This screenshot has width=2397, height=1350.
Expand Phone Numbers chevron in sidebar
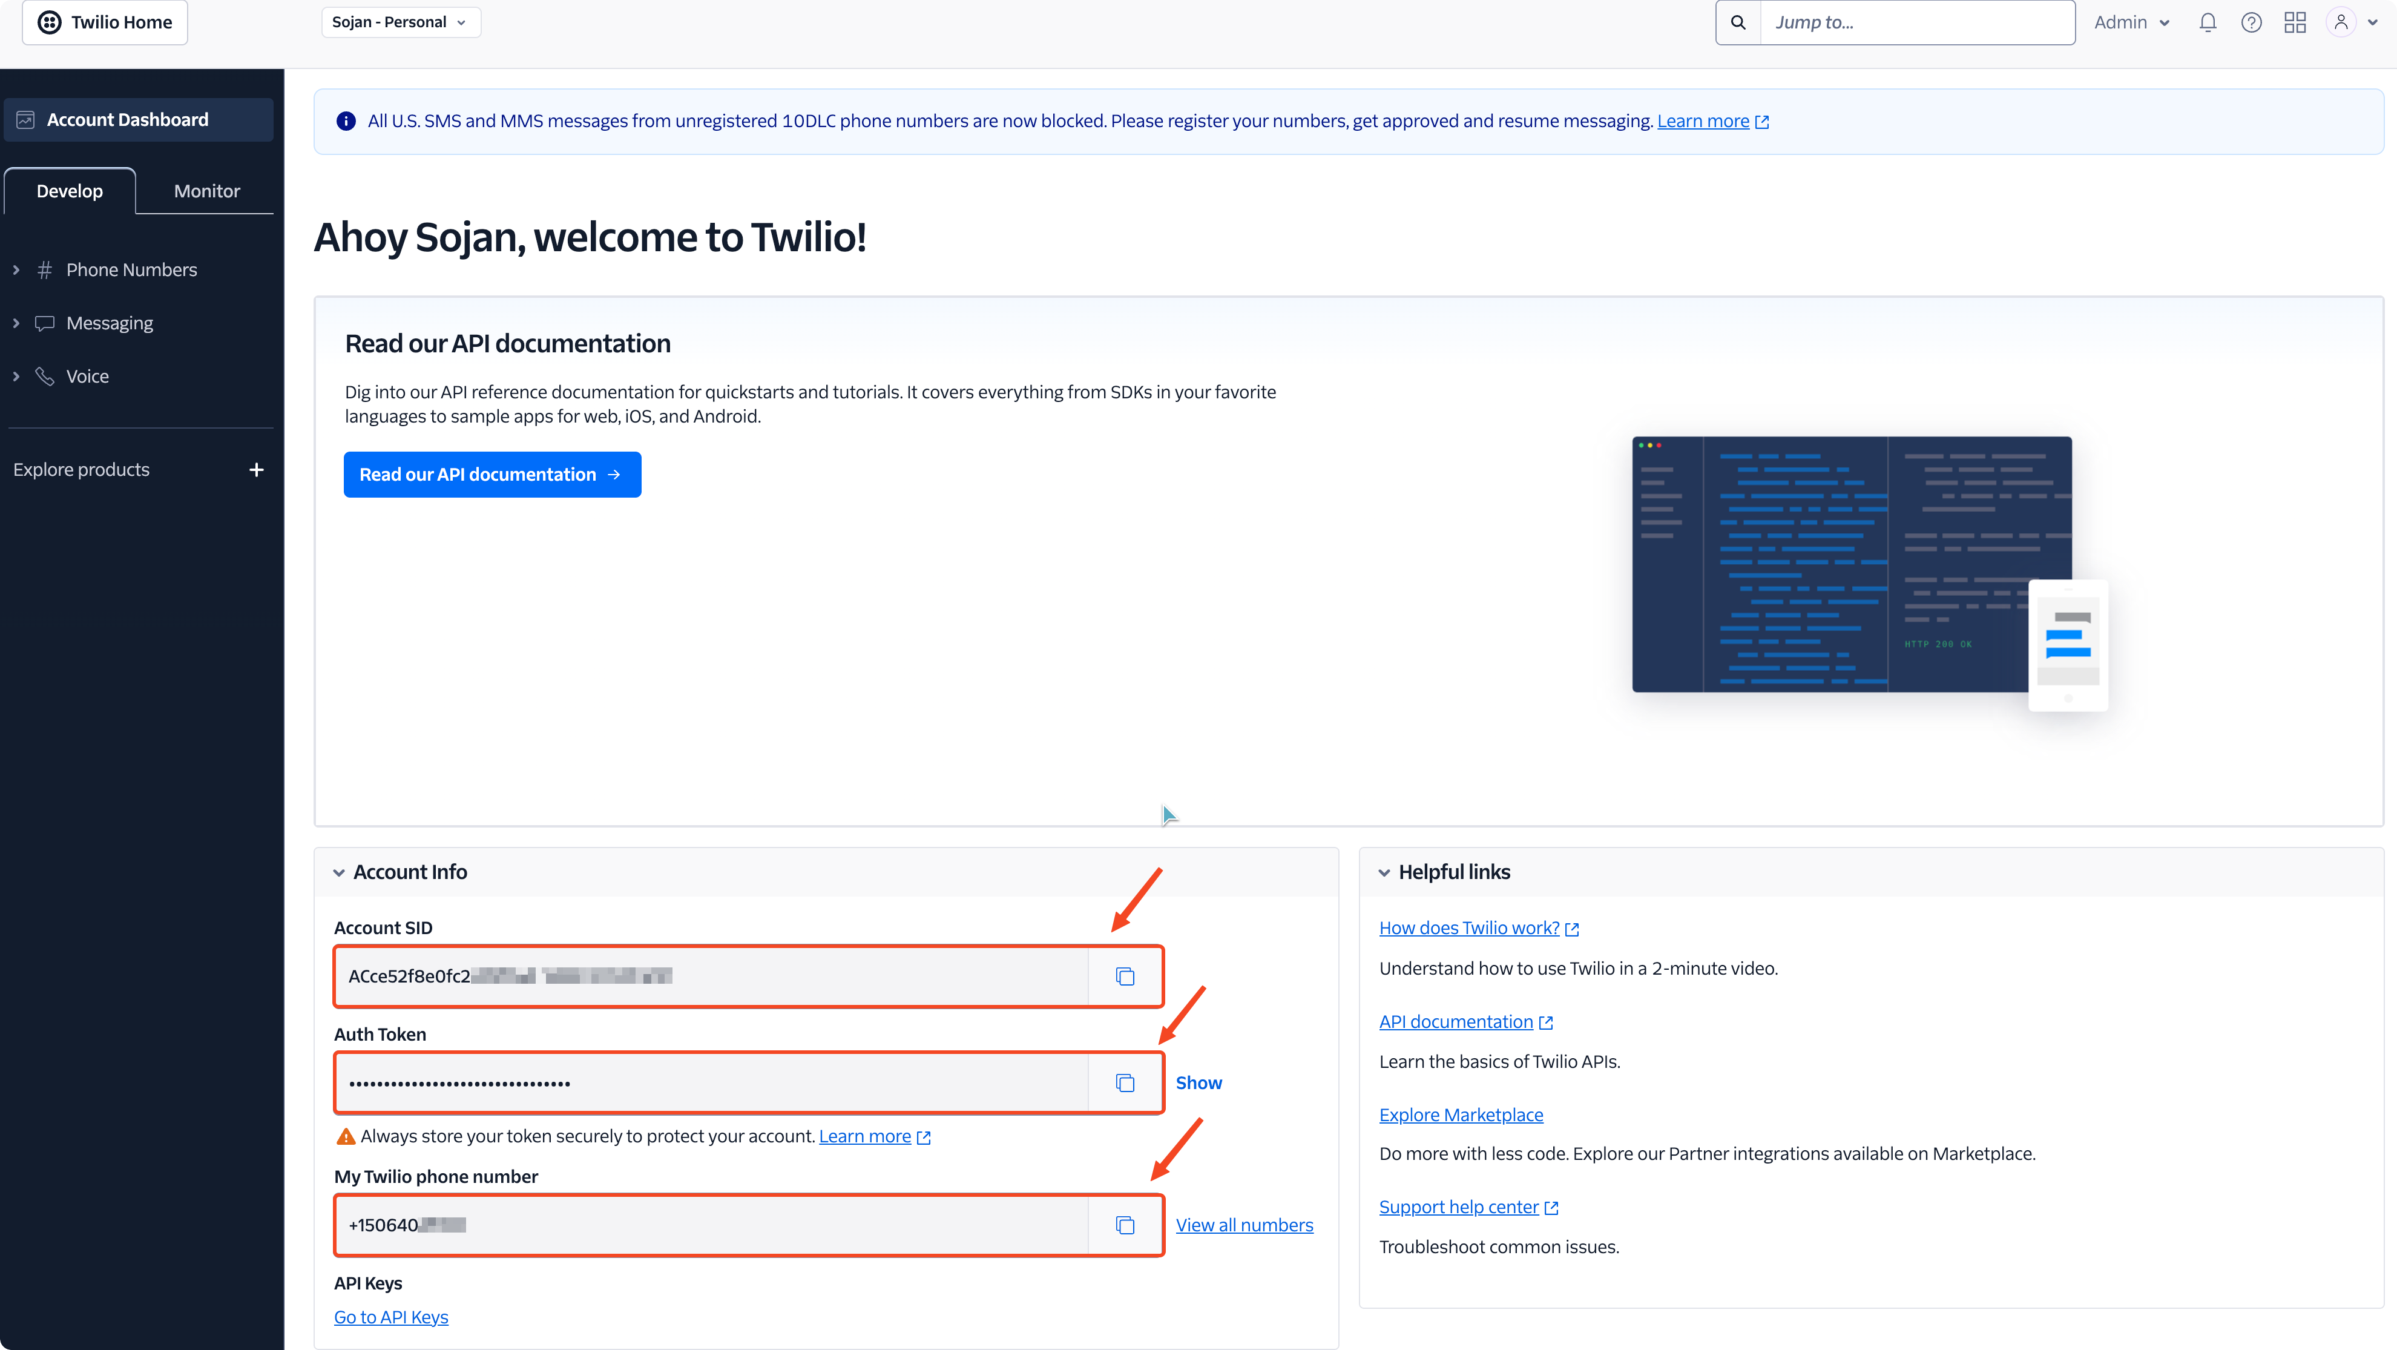coord(16,270)
